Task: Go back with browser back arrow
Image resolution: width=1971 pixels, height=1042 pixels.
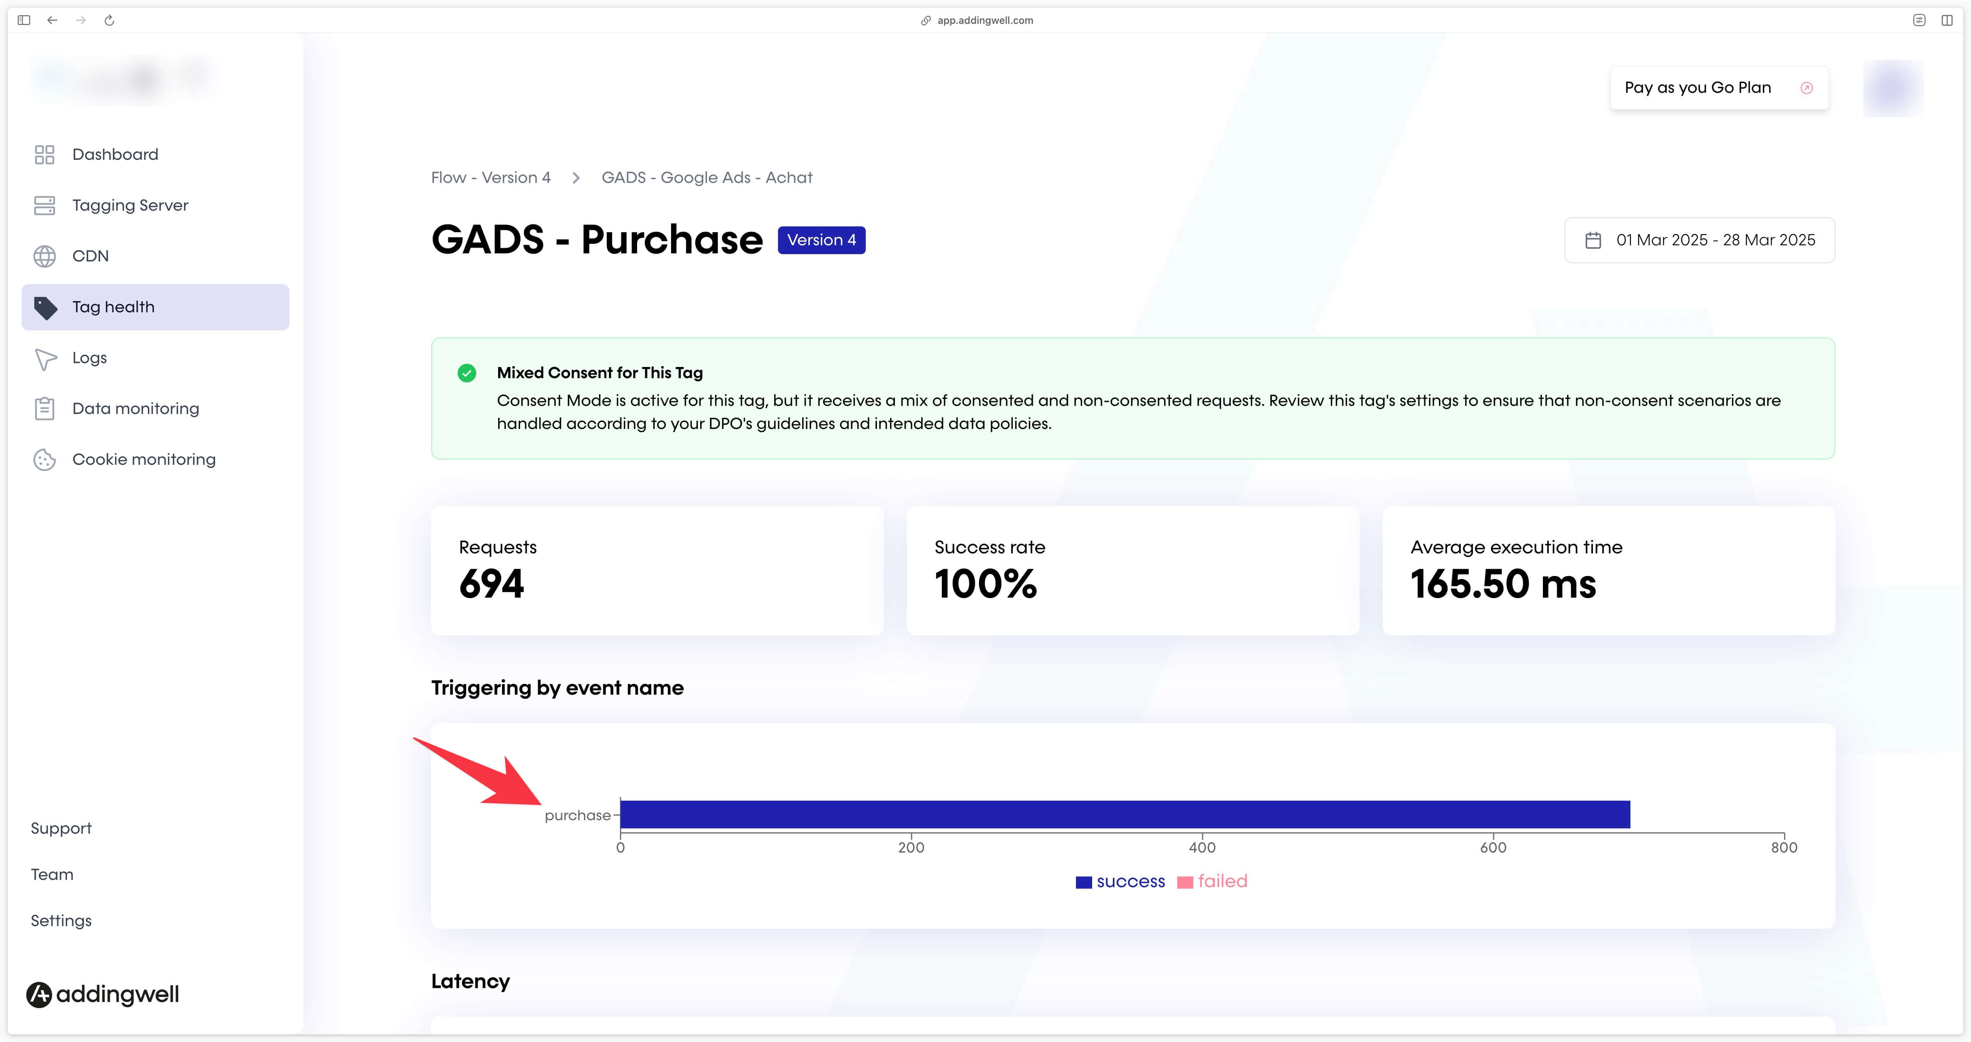Action: 52,20
